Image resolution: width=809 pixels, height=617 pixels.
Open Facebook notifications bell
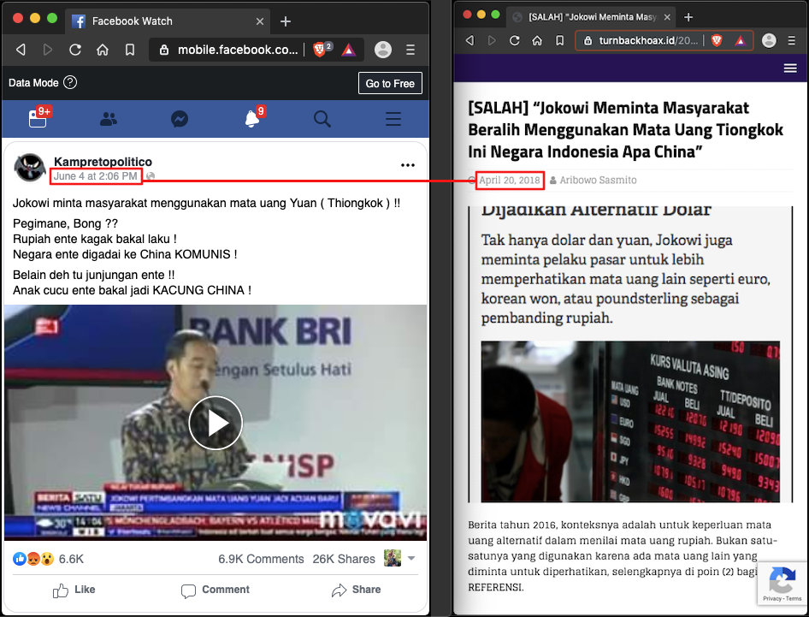(251, 120)
